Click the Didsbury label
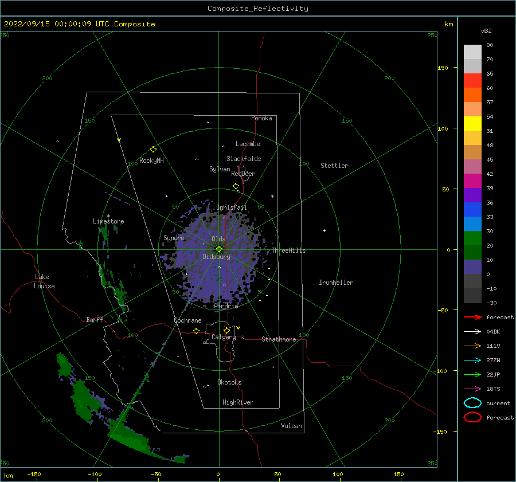 (217, 257)
